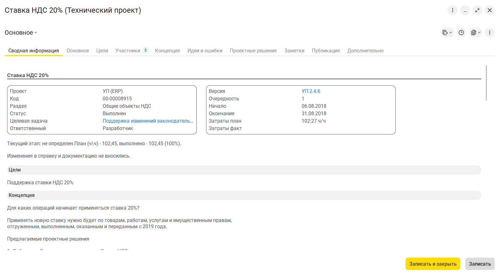The width and height of the screenshot is (499, 274).
Task: Open the three-dot menu in the title bar
Action: [x=452, y=10]
